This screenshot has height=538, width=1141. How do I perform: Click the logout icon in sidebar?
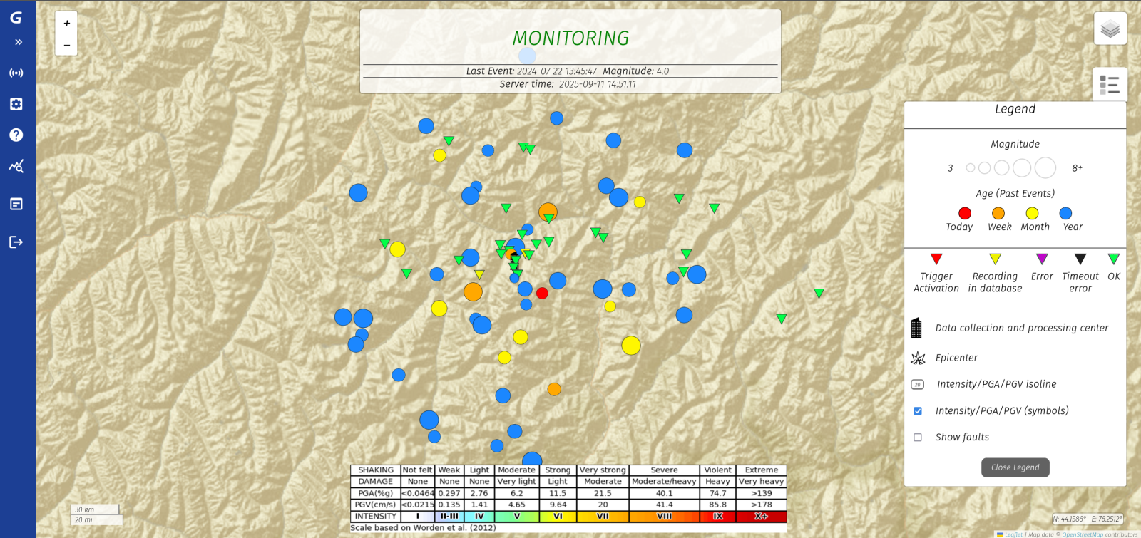click(16, 242)
